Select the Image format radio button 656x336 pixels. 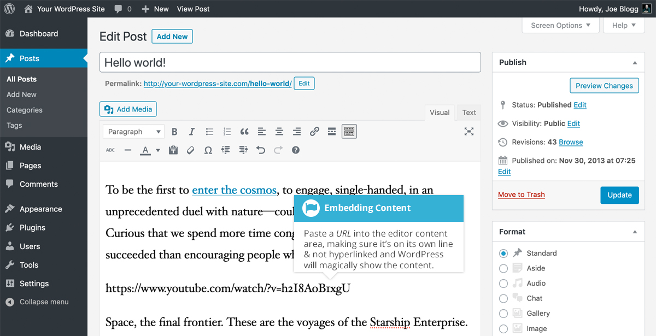(x=503, y=329)
